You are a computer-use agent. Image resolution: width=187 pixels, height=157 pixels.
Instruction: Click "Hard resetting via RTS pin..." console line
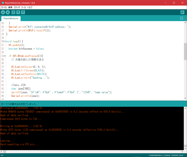19,144
